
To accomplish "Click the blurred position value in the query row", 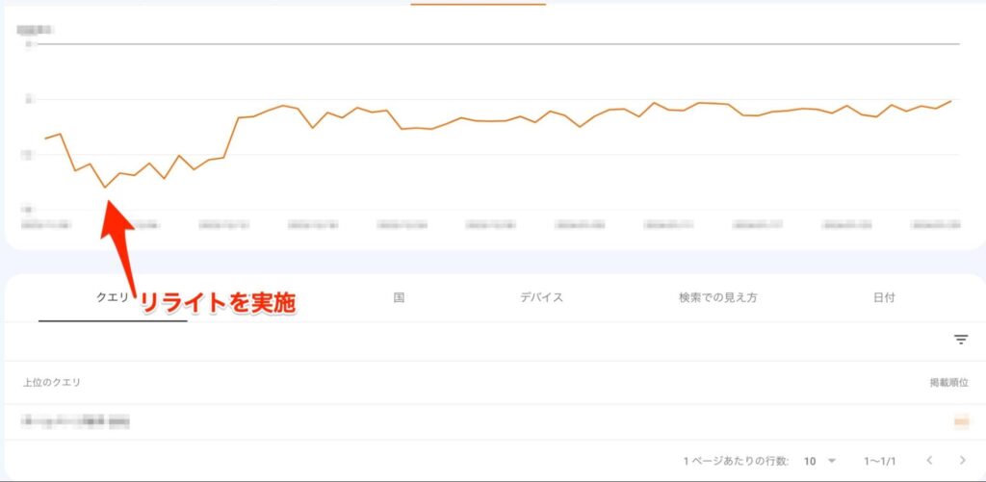I will click(x=960, y=421).
